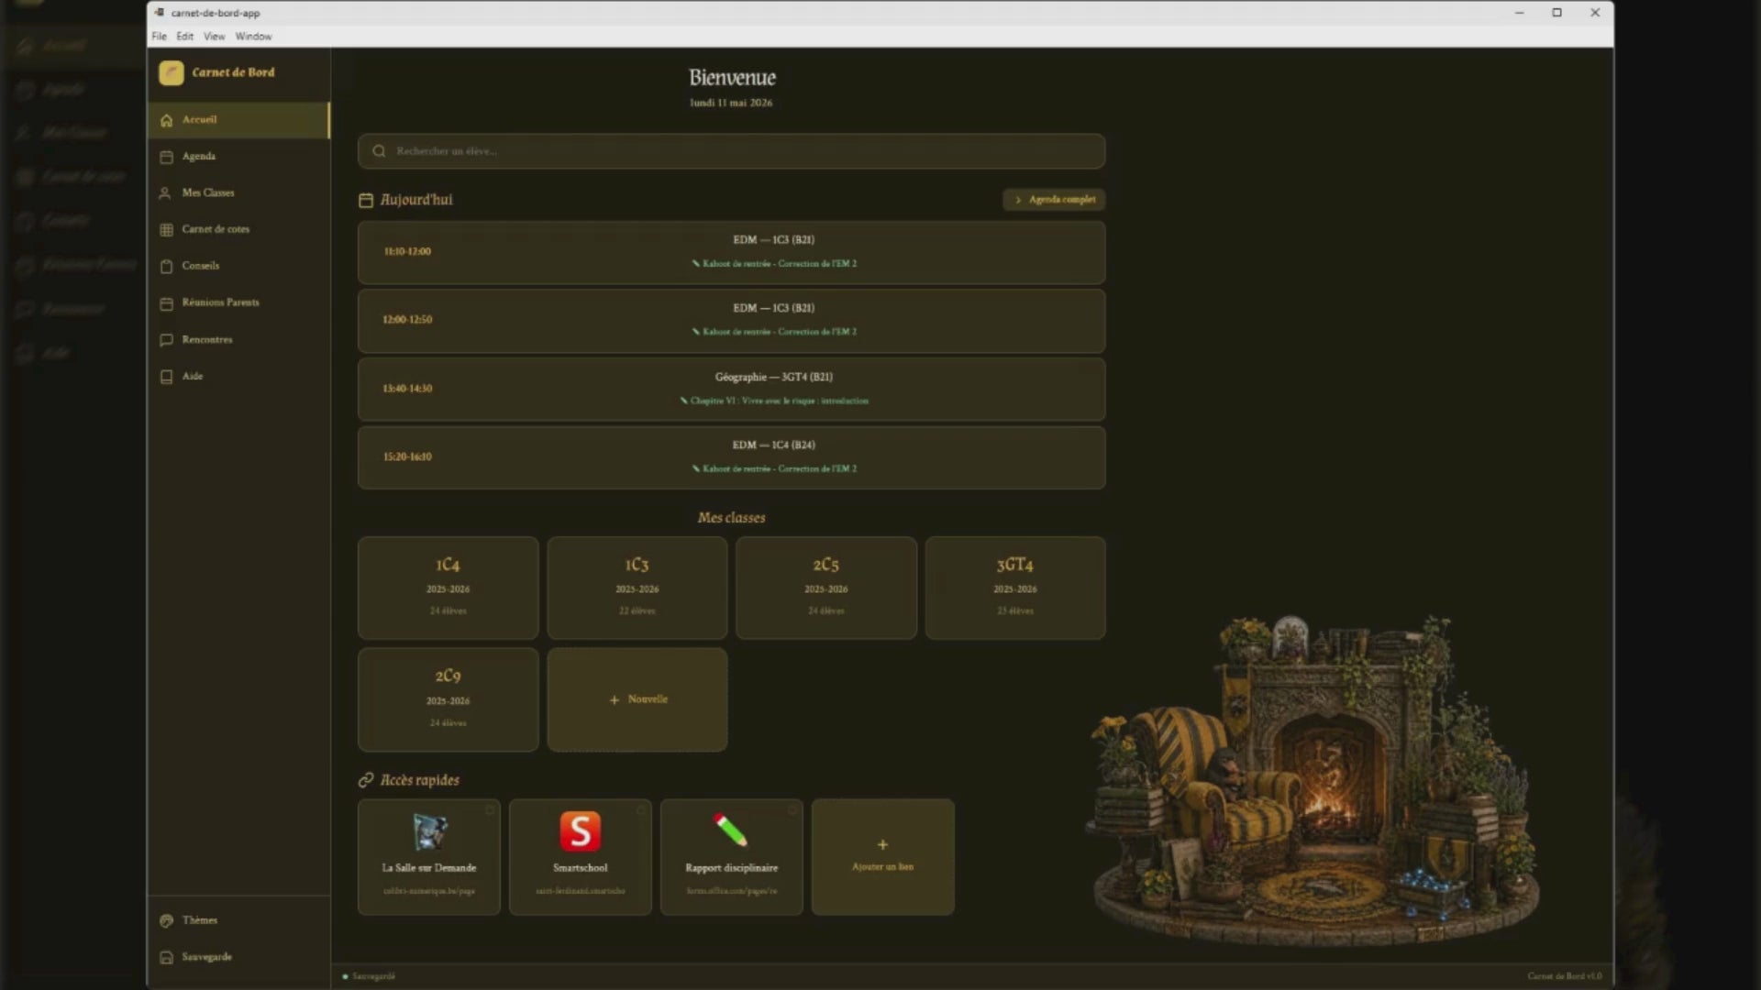Click the plus icon for Ajouter un lien
1761x990 pixels.
(882, 844)
